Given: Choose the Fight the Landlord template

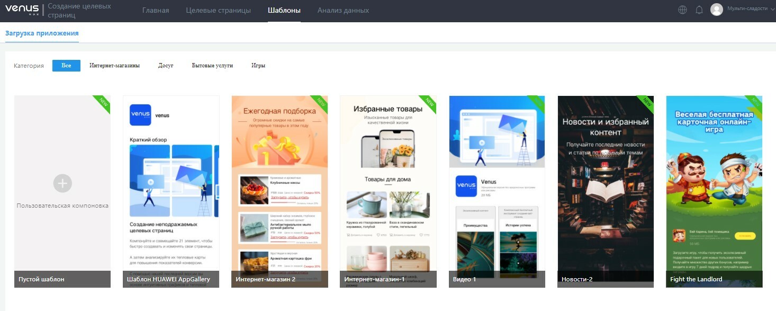Looking at the screenshot, I should tap(714, 191).
